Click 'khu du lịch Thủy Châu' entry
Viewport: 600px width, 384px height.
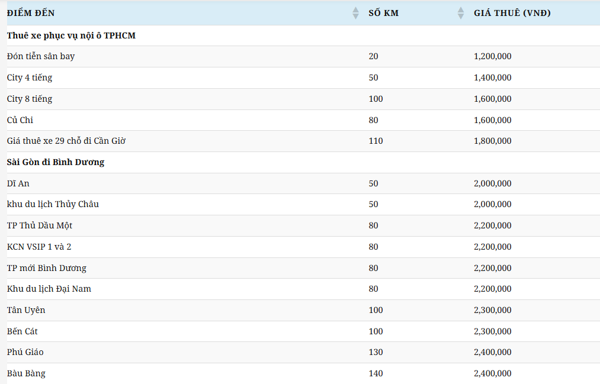point(53,204)
